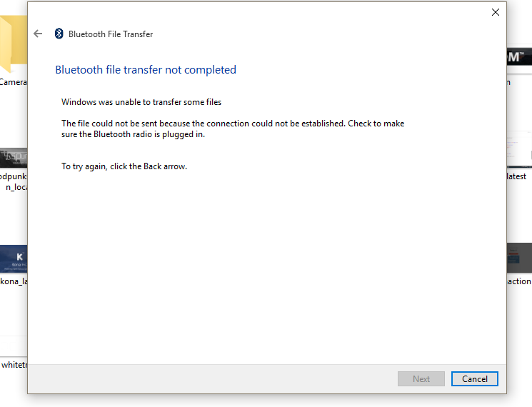Screen dimensions: 532x407
Task: Click the latest file name label
Action: tap(516, 176)
